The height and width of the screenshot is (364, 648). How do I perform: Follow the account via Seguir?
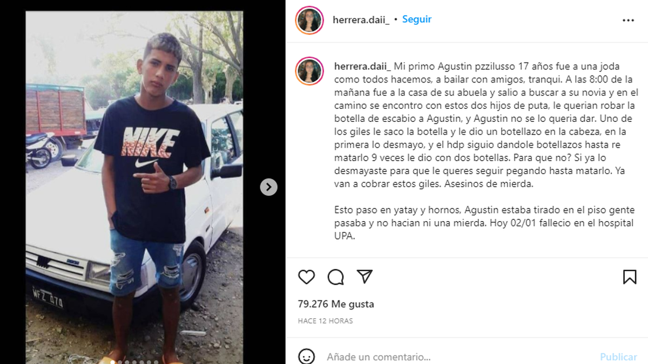(417, 19)
